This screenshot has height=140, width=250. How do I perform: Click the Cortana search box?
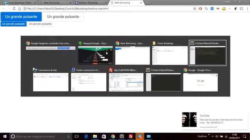41,136
